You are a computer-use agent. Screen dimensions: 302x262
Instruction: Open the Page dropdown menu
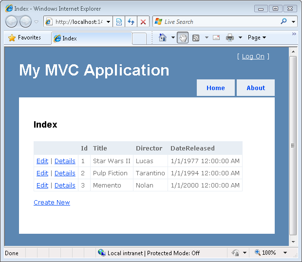pyautogui.click(x=257, y=37)
